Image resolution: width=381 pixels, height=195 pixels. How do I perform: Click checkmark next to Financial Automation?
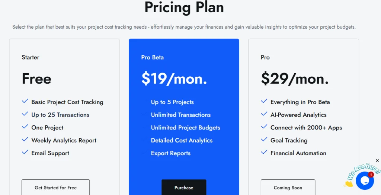click(x=264, y=153)
